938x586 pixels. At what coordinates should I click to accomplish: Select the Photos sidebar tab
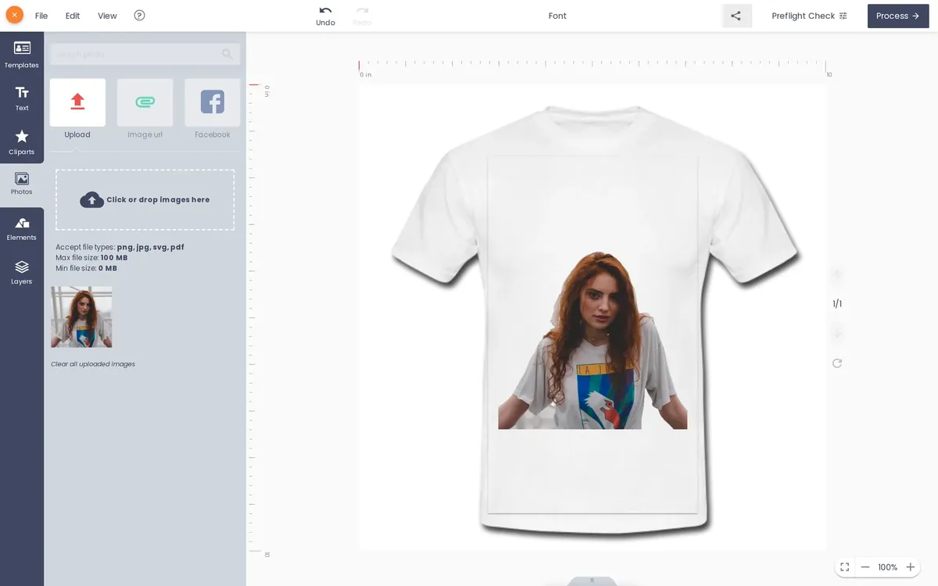[x=22, y=184]
